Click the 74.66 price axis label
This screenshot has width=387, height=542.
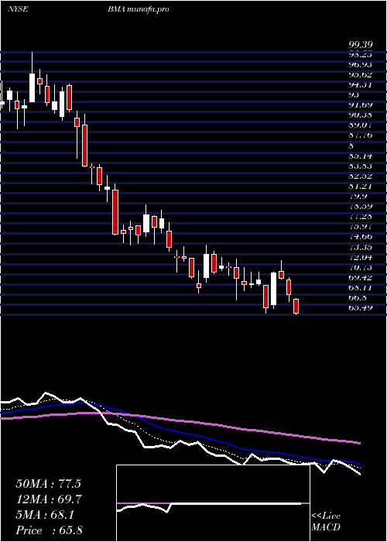(361, 236)
